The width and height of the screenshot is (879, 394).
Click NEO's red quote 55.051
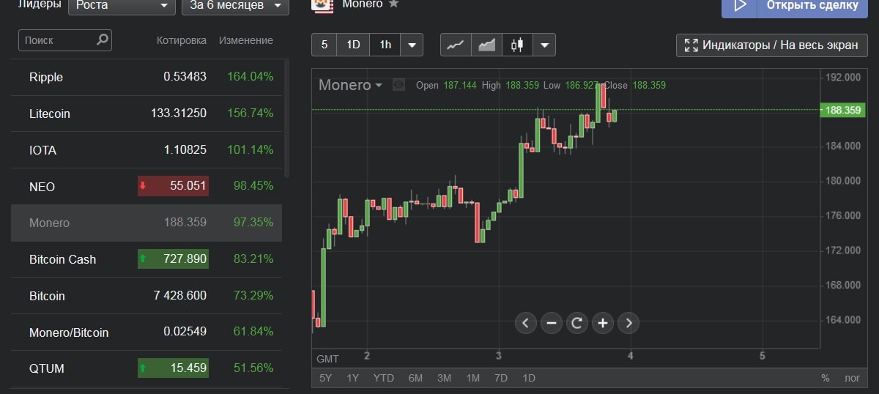point(173,186)
